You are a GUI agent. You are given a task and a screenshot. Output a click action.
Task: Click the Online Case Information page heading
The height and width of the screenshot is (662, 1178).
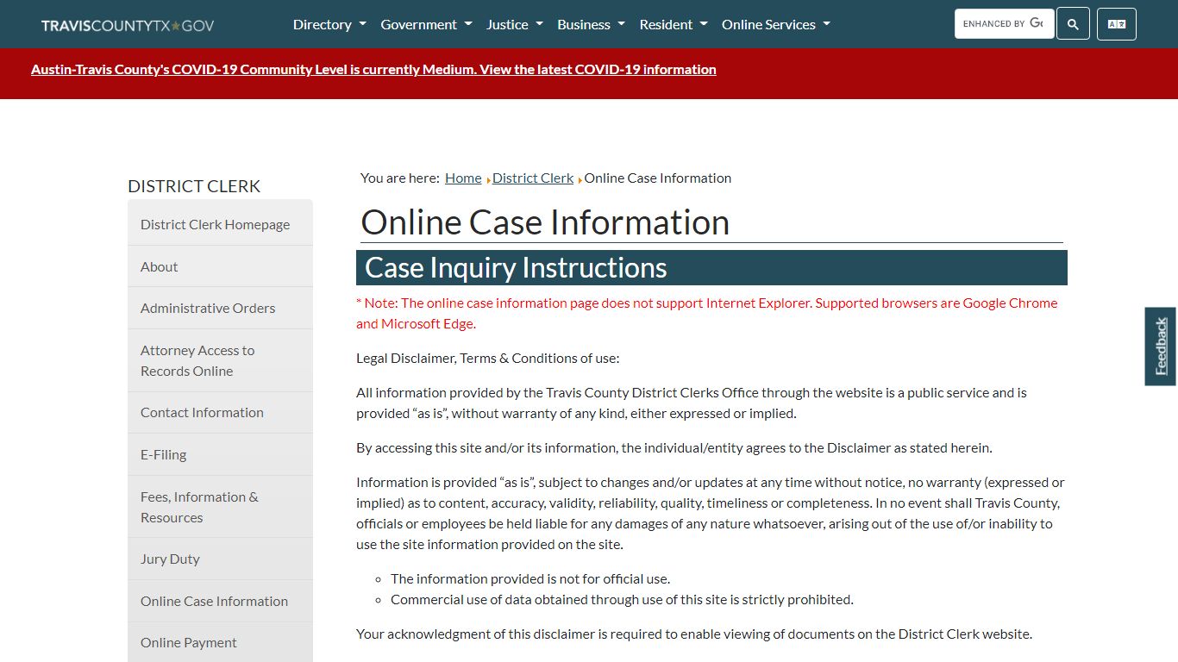pos(545,222)
